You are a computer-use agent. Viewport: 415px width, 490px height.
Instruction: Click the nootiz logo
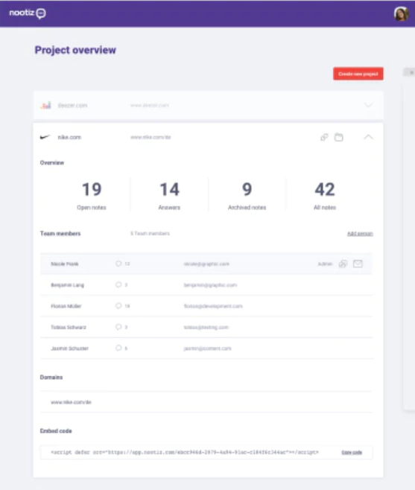[28, 13]
